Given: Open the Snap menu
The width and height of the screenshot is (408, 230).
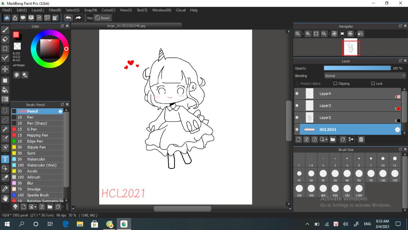Looking at the screenshot, I should pyautogui.click(x=90, y=10).
